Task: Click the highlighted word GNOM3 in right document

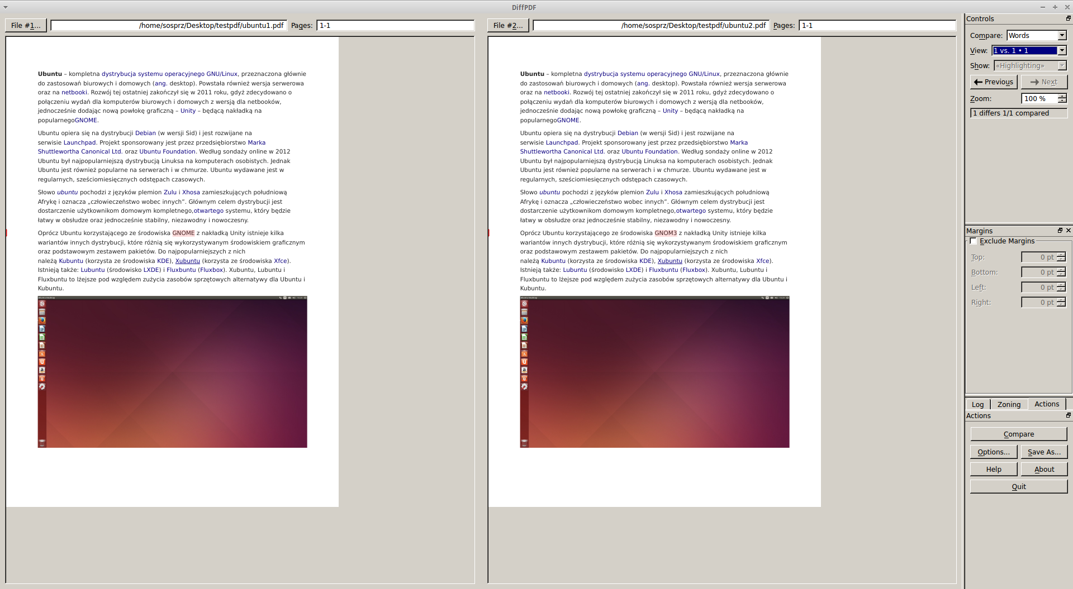Action: pyautogui.click(x=666, y=233)
